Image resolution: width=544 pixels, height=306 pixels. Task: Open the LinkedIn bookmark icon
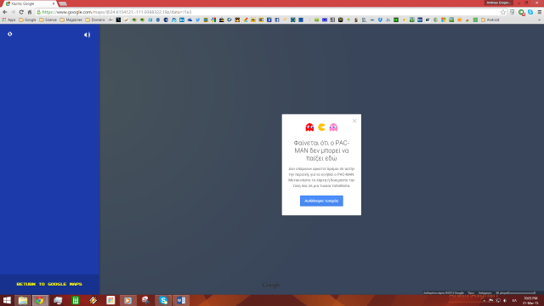click(x=182, y=20)
